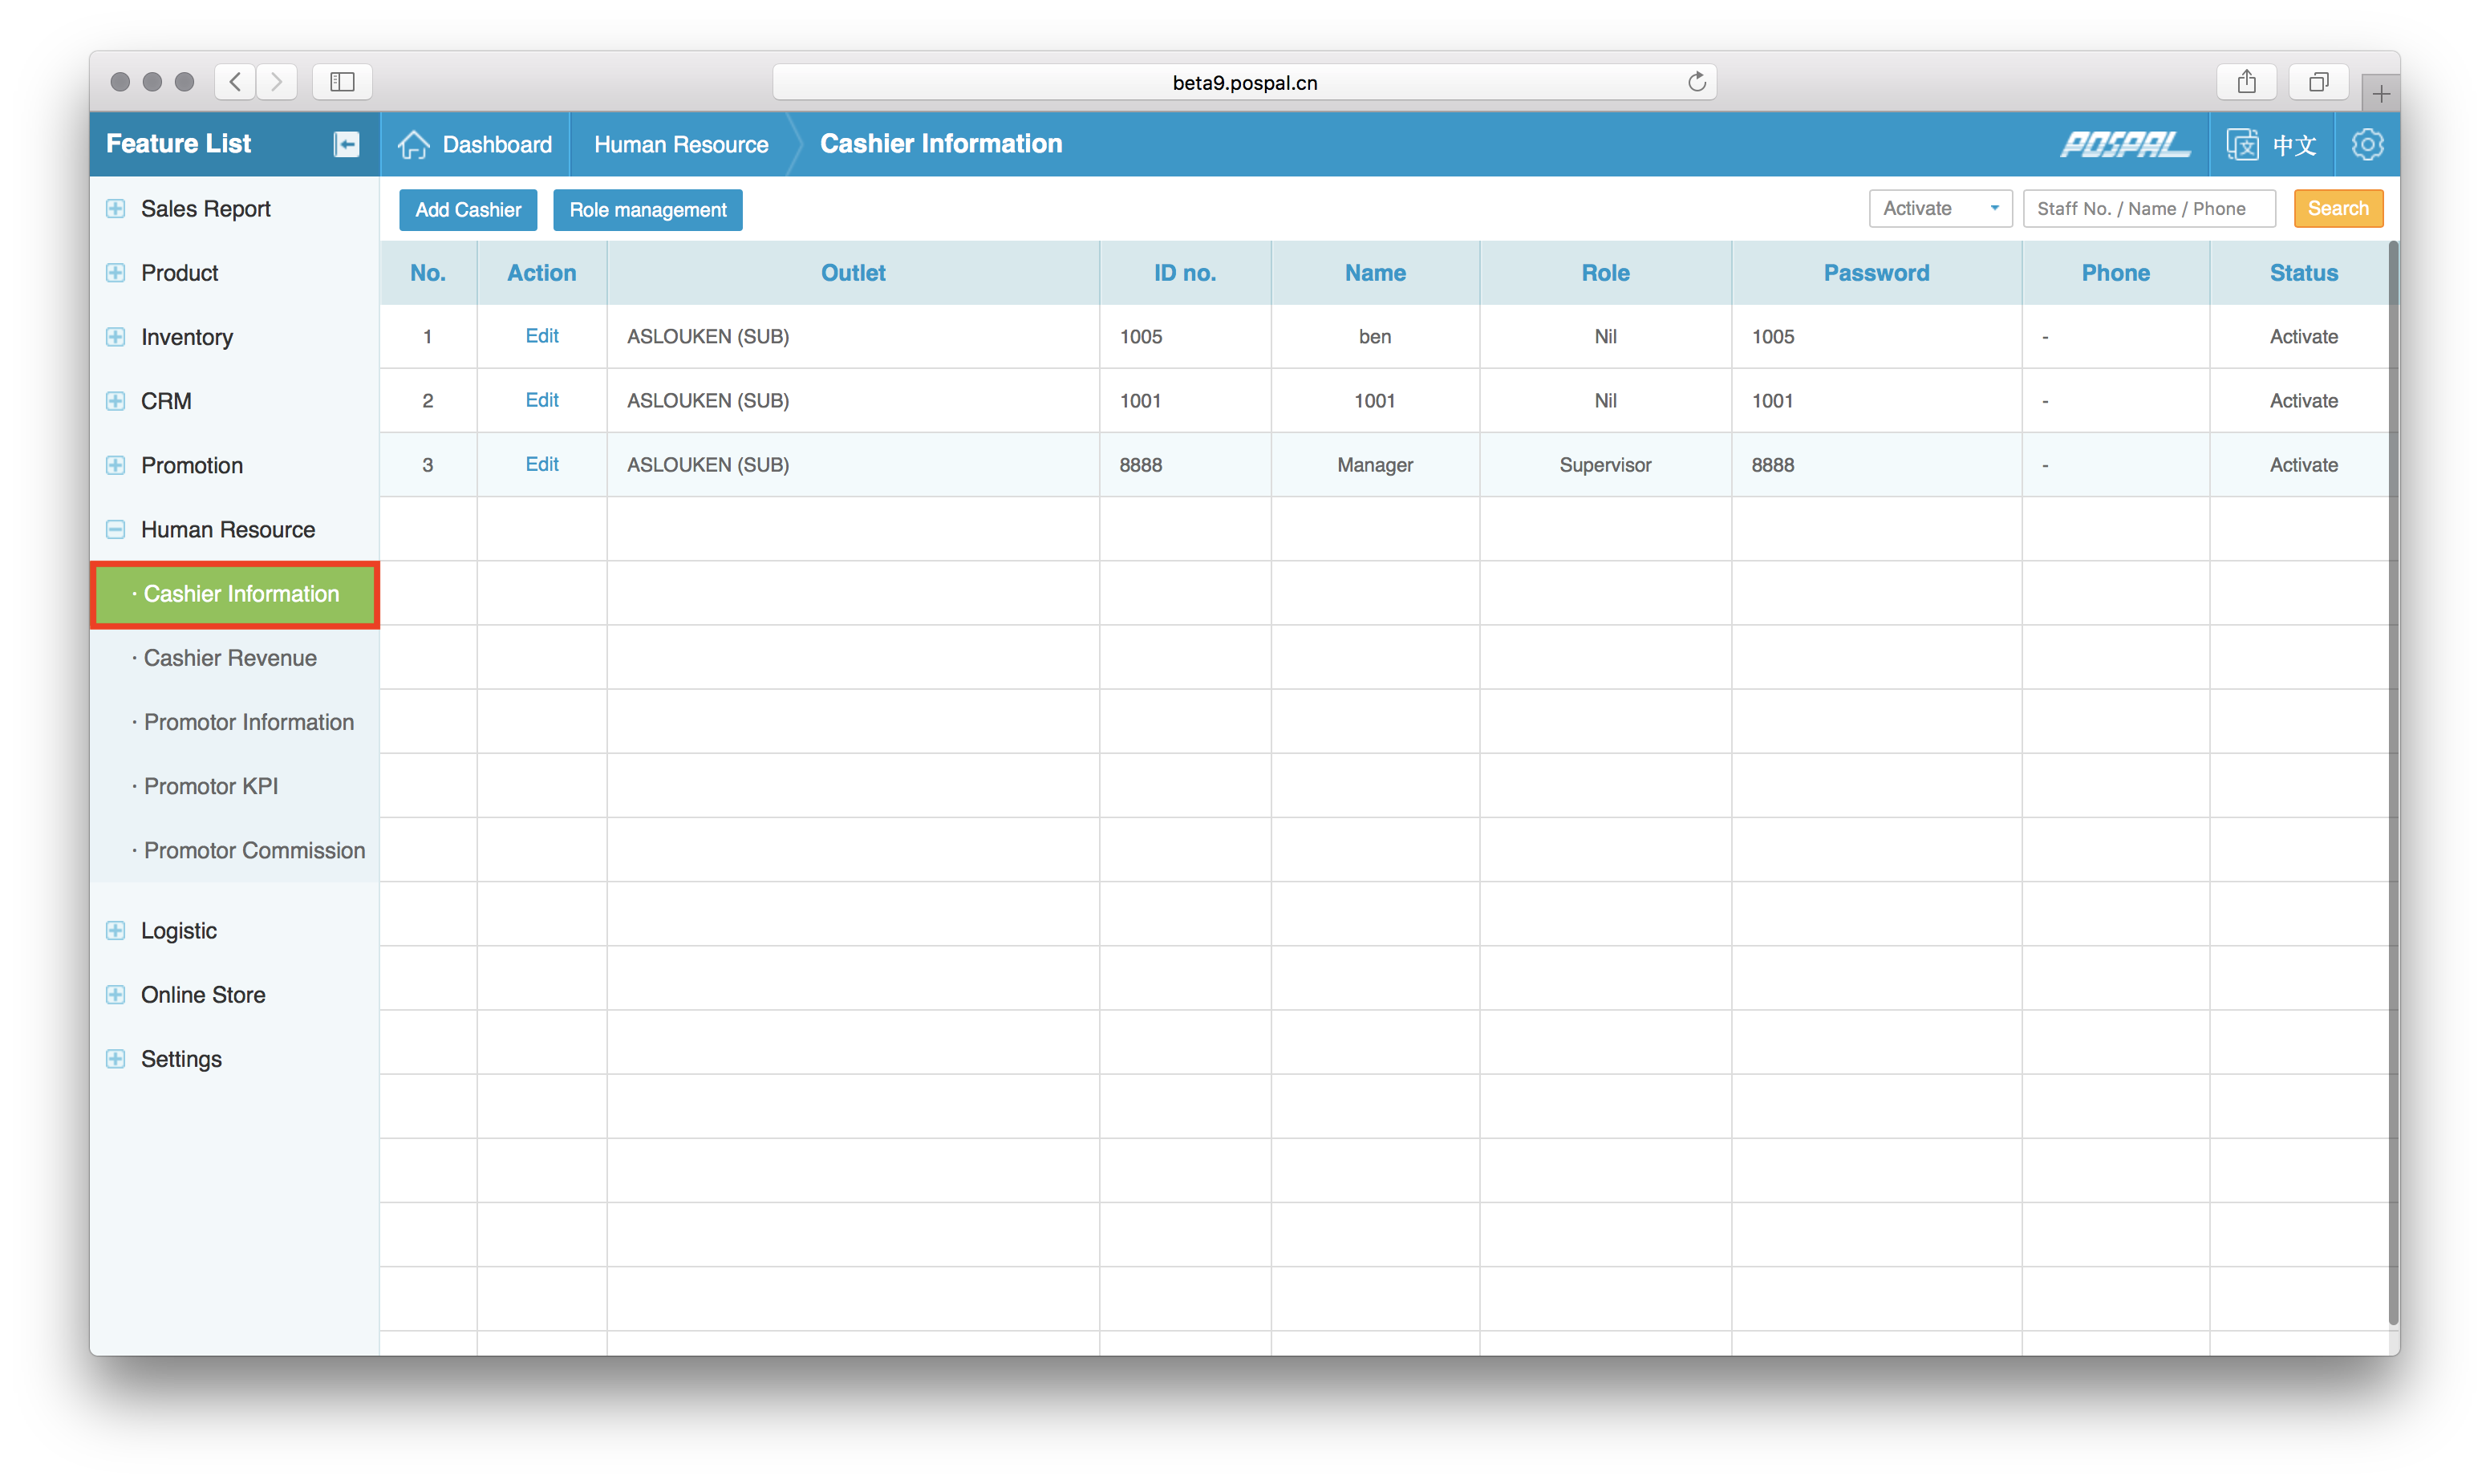2490x1484 pixels.
Task: Select Promotor KPI in sidebar
Action: 211,786
